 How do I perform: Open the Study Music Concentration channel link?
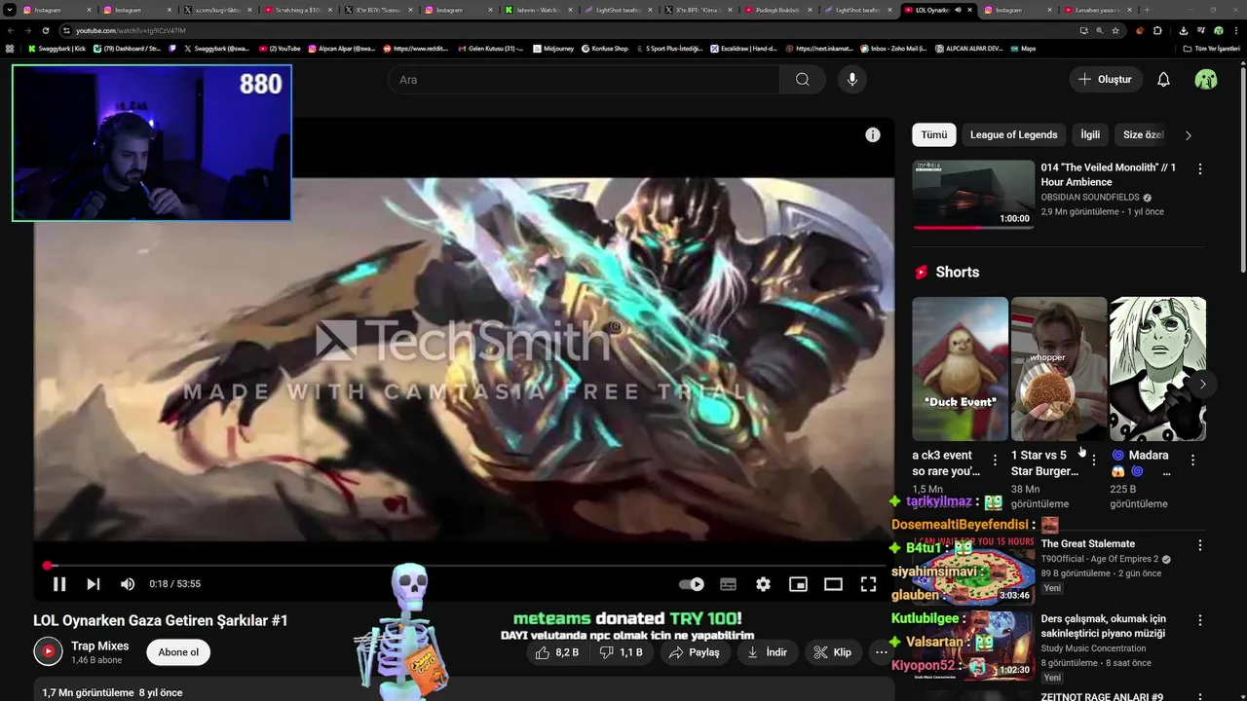(1093, 648)
